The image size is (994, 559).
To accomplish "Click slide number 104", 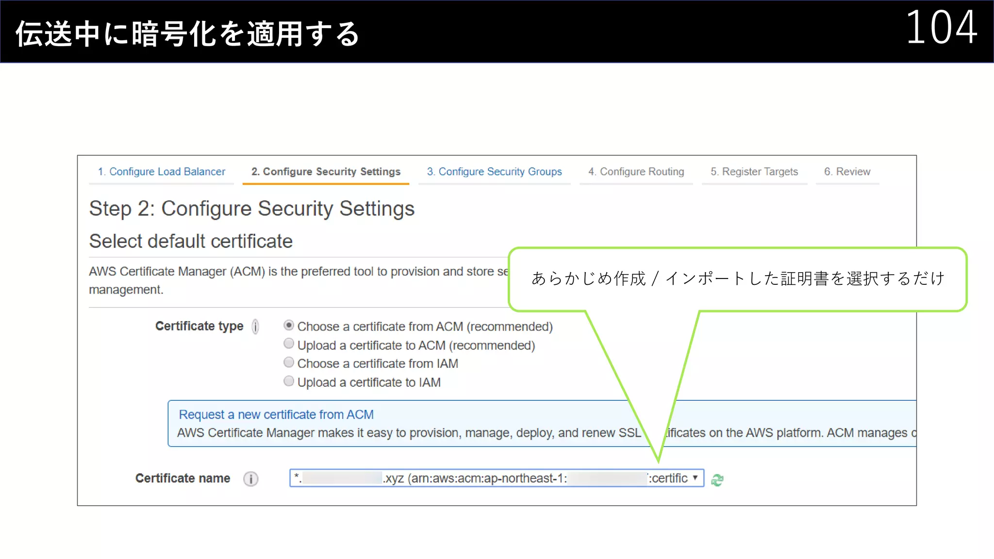I will pyautogui.click(x=941, y=28).
